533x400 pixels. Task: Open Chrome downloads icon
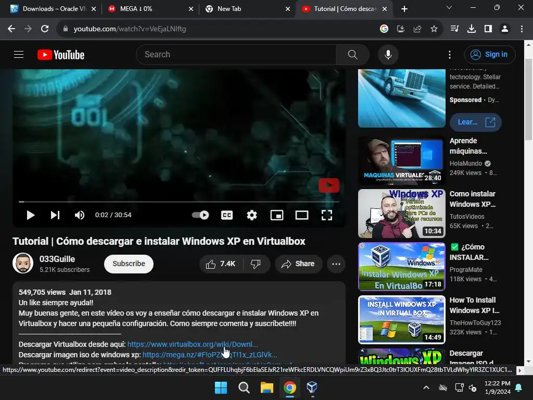pyautogui.click(x=472, y=29)
